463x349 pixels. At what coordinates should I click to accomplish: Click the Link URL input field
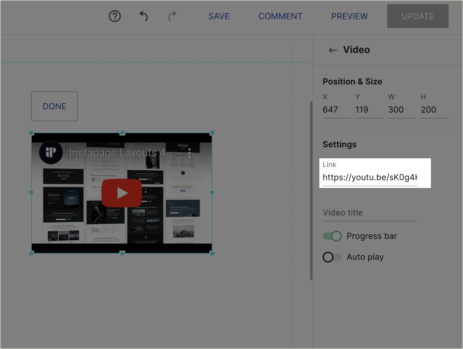pyautogui.click(x=370, y=177)
